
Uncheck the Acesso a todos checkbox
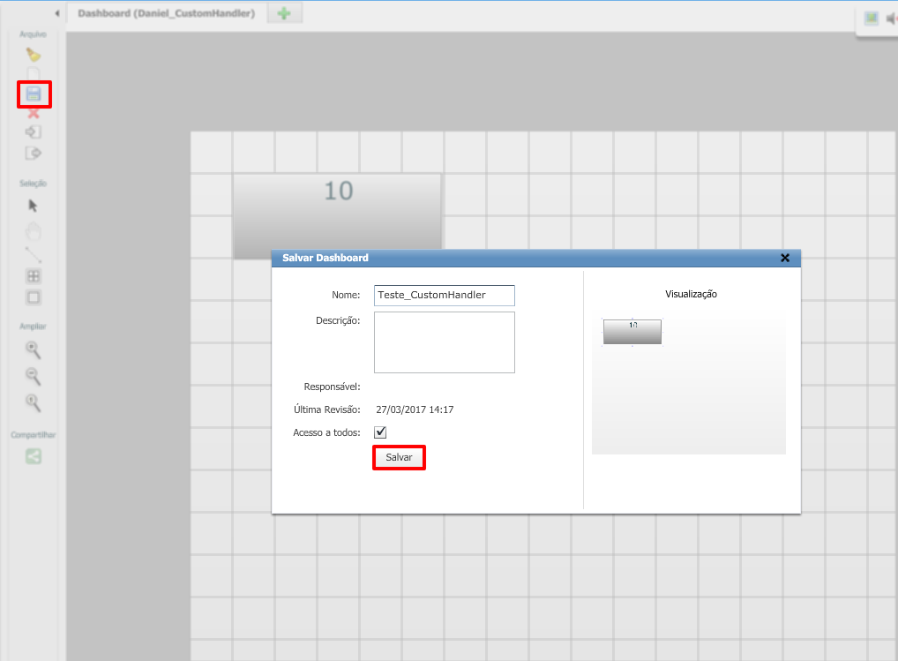point(380,432)
